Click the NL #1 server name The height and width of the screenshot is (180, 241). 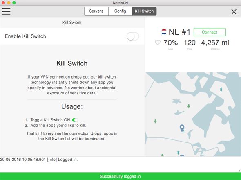[179, 32]
